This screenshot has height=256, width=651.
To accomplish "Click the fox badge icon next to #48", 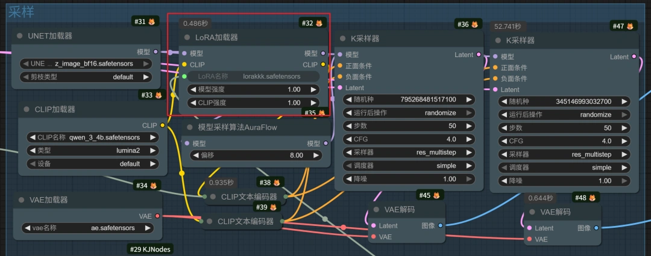I will [593, 198].
